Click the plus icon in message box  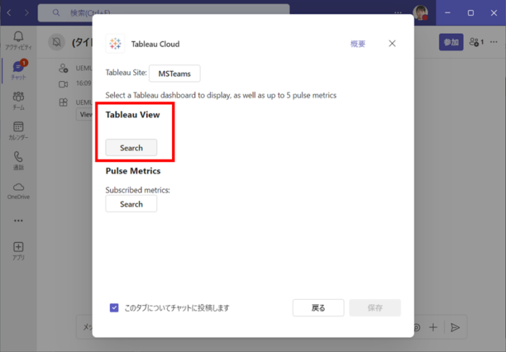[x=433, y=327]
